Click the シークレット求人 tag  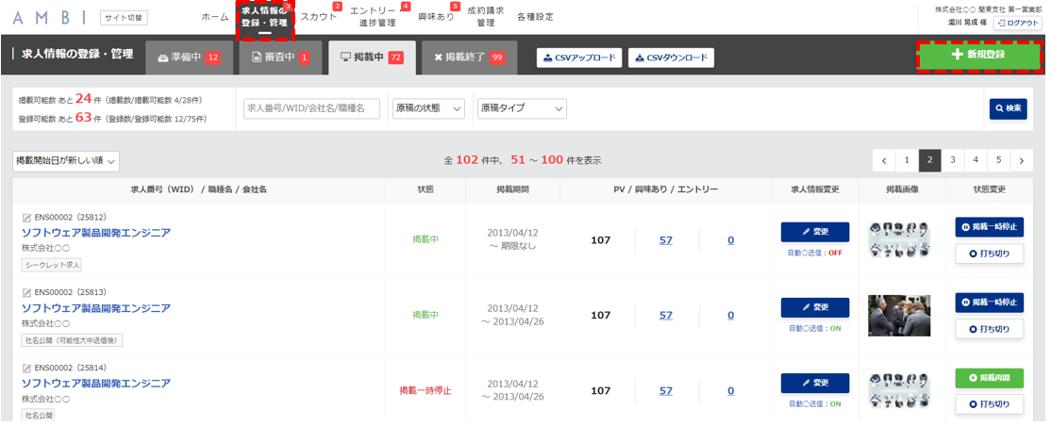(52, 265)
